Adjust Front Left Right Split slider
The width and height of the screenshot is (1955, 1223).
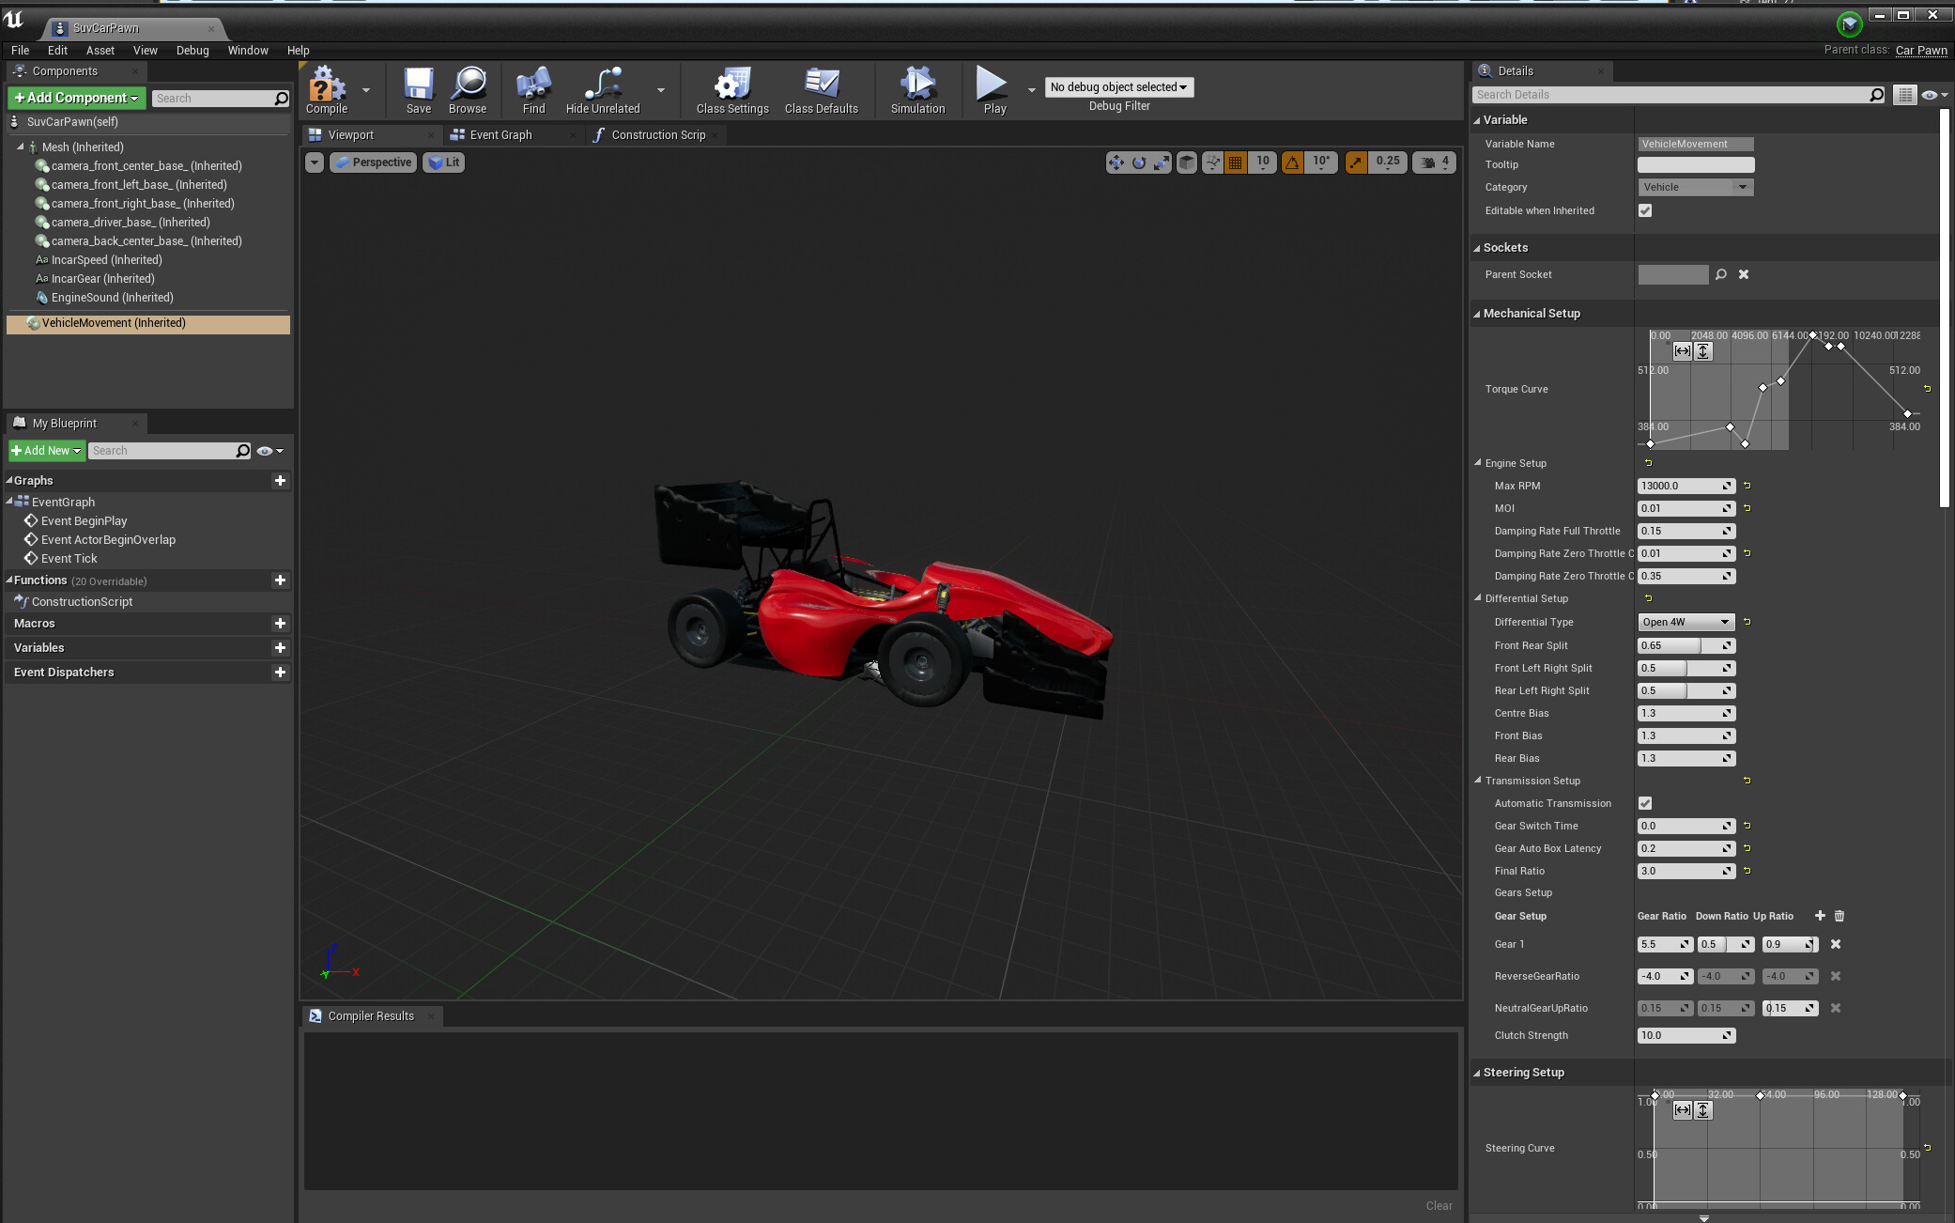(1686, 668)
